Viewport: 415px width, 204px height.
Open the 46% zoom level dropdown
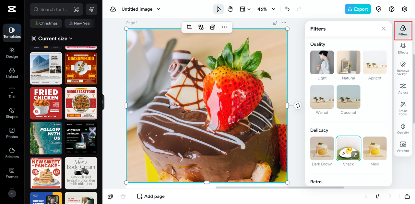(266, 9)
